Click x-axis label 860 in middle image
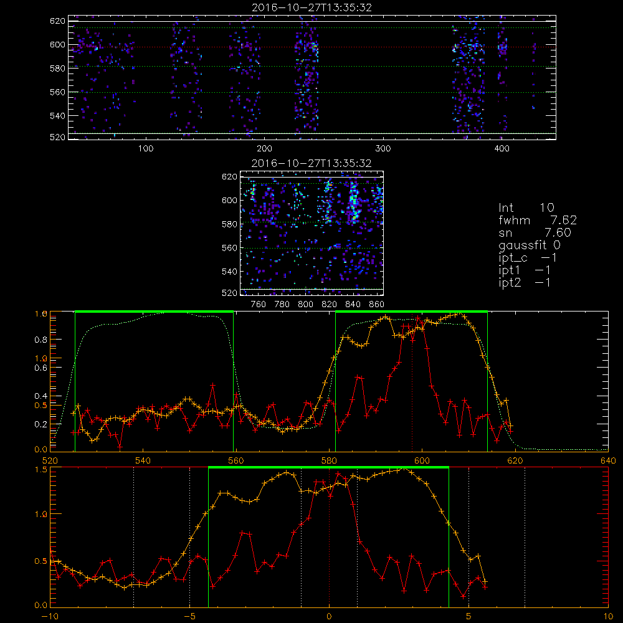 tap(377, 305)
